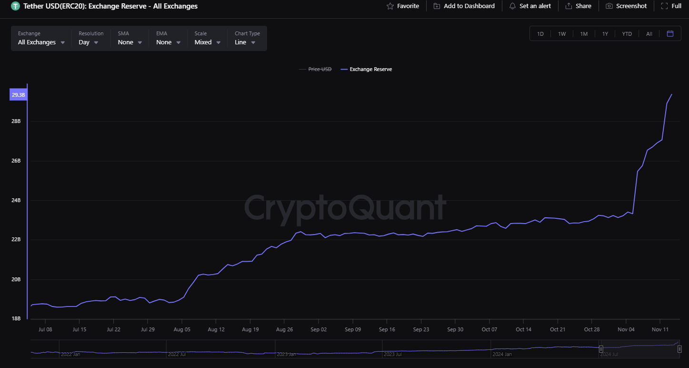Click the Favorite text label
689x368 pixels.
[408, 6]
